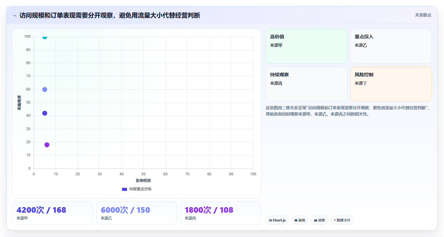Image resolution: width=444 pixels, height=237 pixels.
Task: Click the 进度 tag
Action: 319,220
